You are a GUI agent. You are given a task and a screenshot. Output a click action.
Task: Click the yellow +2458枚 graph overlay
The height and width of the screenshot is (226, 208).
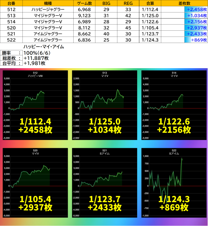pyautogui.click(x=35, y=130)
